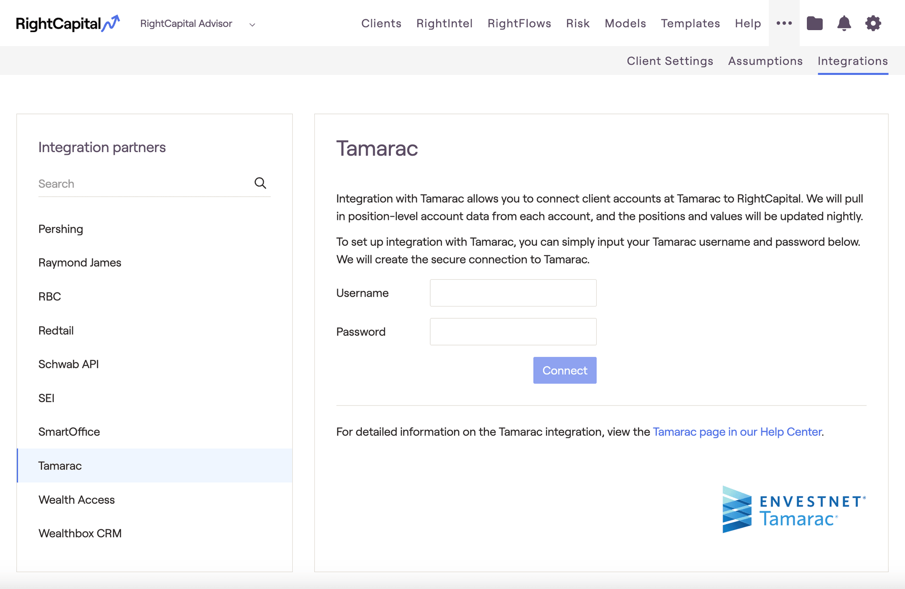This screenshot has height=589, width=905.
Task: Switch to Client Settings tab
Action: (670, 61)
